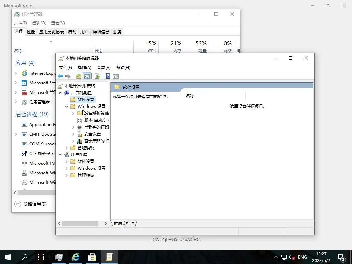Toggle Show/Hide Action Pane toolbar icon
Image resolution: width=352 pixels, height=264 pixels.
(x=116, y=76)
